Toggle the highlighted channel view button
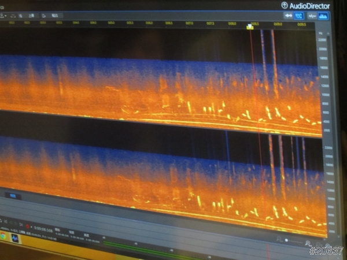Screen dimensions: 347x260 point(299,16)
